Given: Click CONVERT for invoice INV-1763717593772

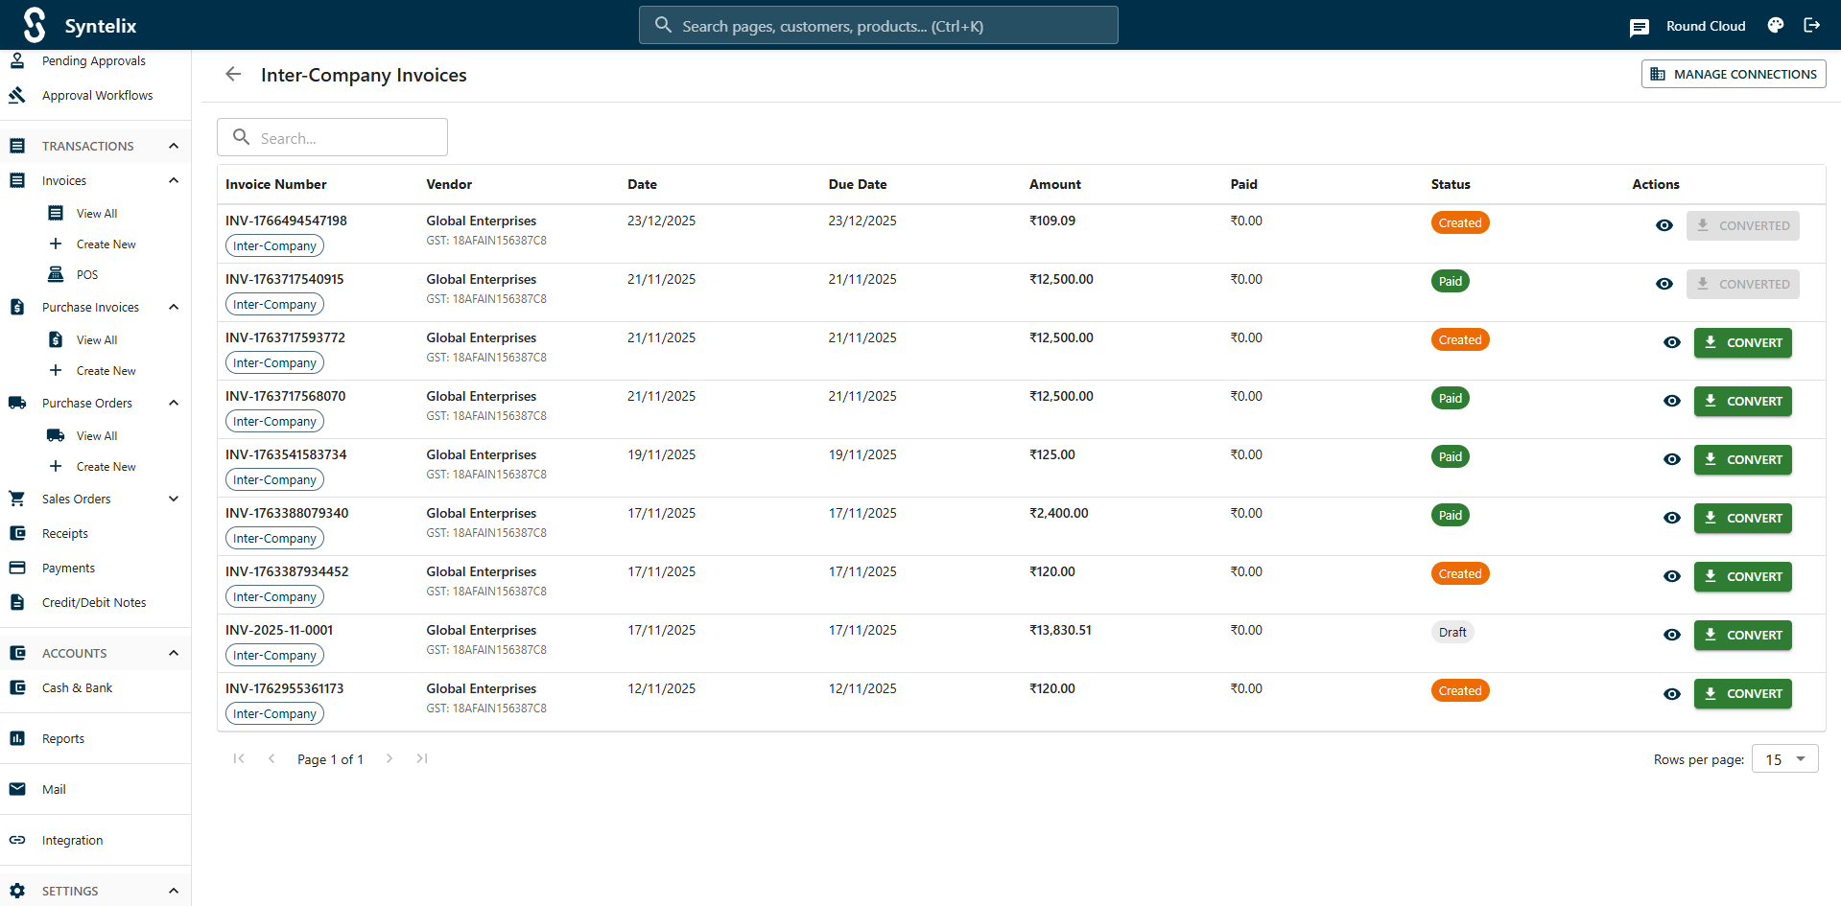Looking at the screenshot, I should coord(1742,342).
